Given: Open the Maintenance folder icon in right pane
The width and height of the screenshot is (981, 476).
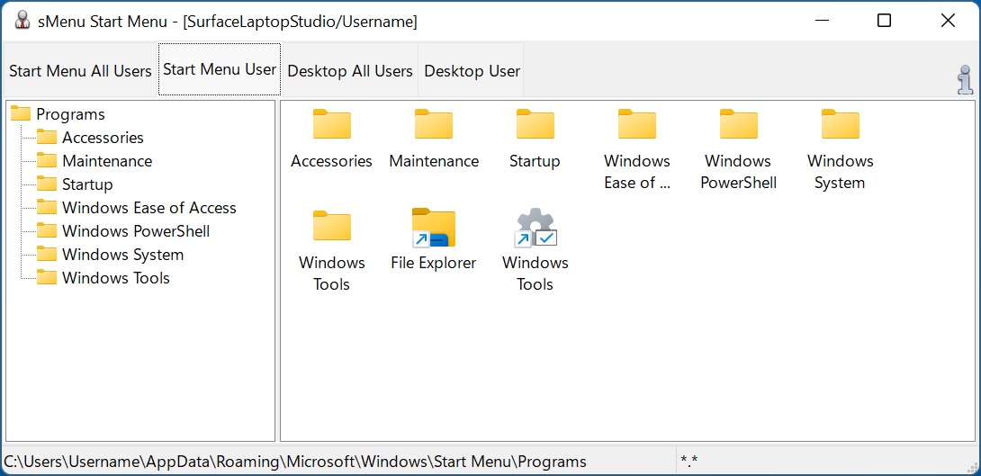Looking at the screenshot, I should [x=434, y=124].
